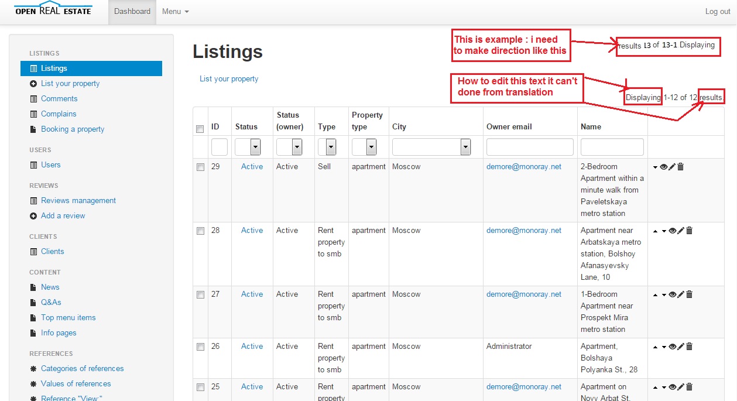The width and height of the screenshot is (737, 401).
Task: Click the eye view icon for listing 27
Action: click(x=673, y=294)
